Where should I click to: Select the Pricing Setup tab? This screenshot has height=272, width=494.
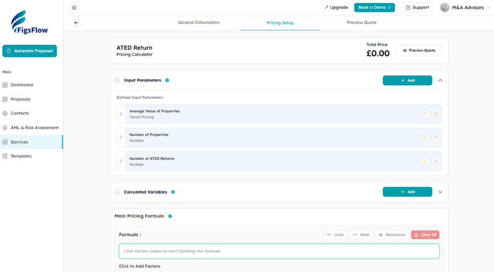coord(280,23)
